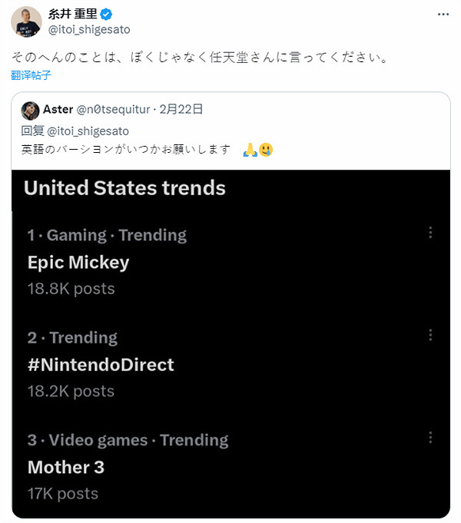
Task: Click the praying hands emoji
Action: point(249,150)
